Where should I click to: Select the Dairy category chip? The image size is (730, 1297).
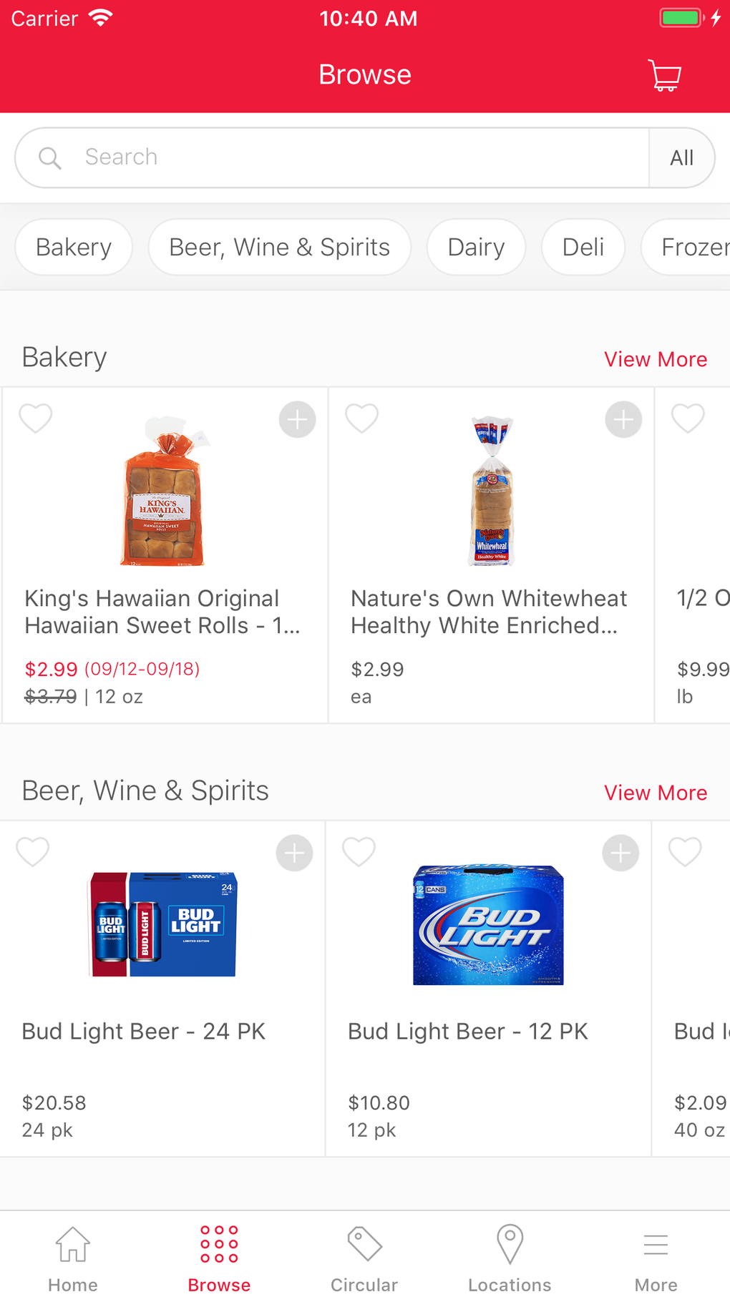tap(476, 248)
